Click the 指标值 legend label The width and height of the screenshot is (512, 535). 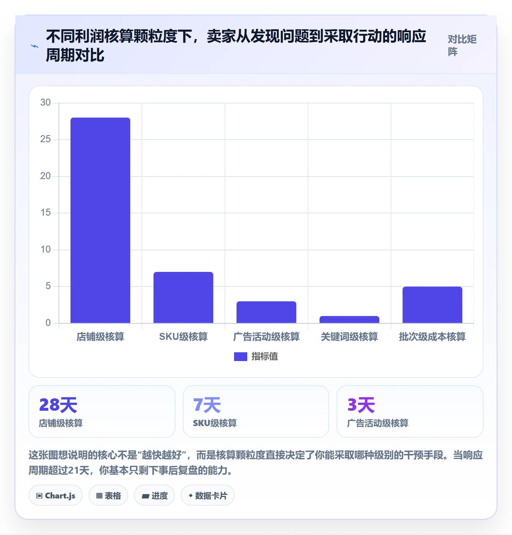pos(264,356)
